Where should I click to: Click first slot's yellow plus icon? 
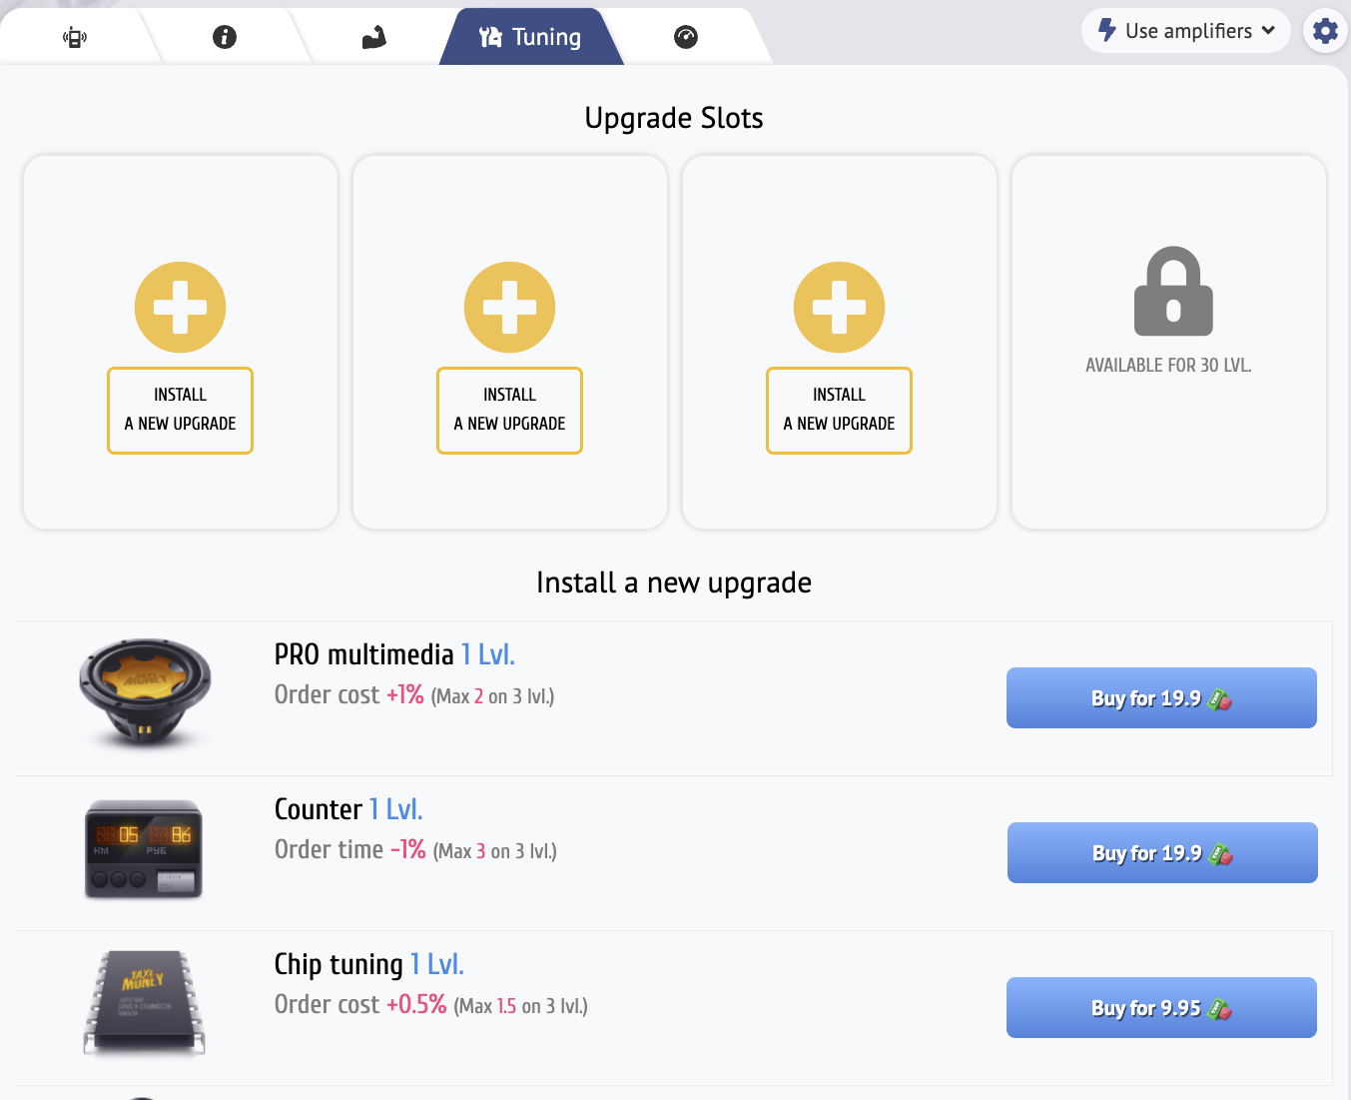click(x=181, y=307)
